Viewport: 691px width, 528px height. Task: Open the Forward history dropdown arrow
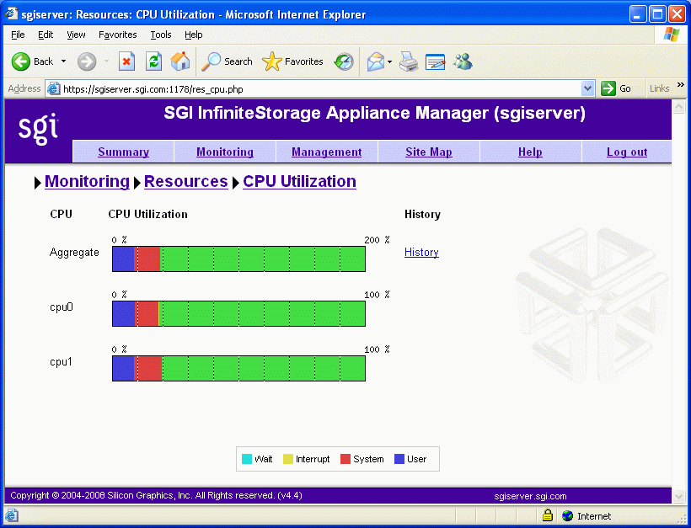click(106, 61)
